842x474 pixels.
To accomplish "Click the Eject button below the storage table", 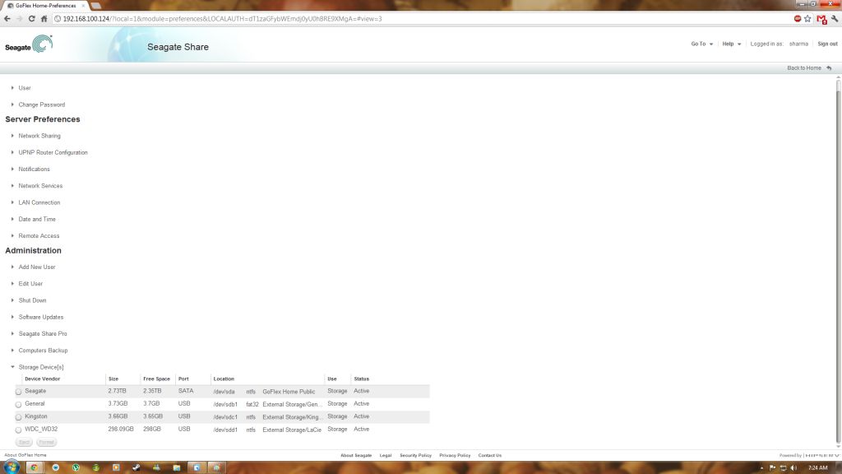I will click(24, 442).
